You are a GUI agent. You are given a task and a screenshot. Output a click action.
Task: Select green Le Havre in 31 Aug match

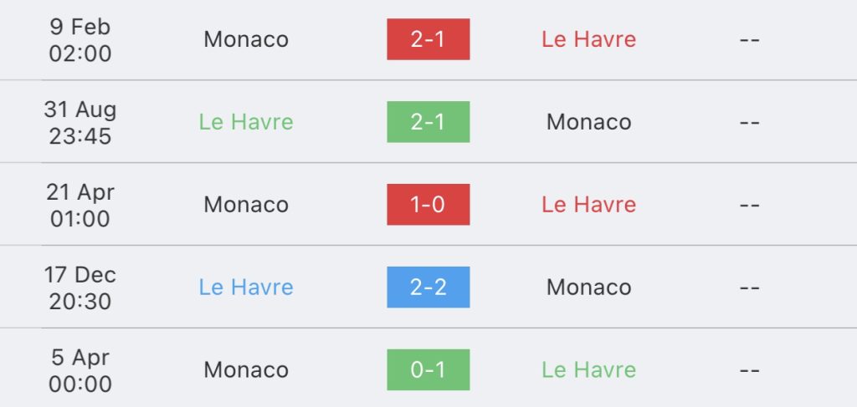point(246,122)
